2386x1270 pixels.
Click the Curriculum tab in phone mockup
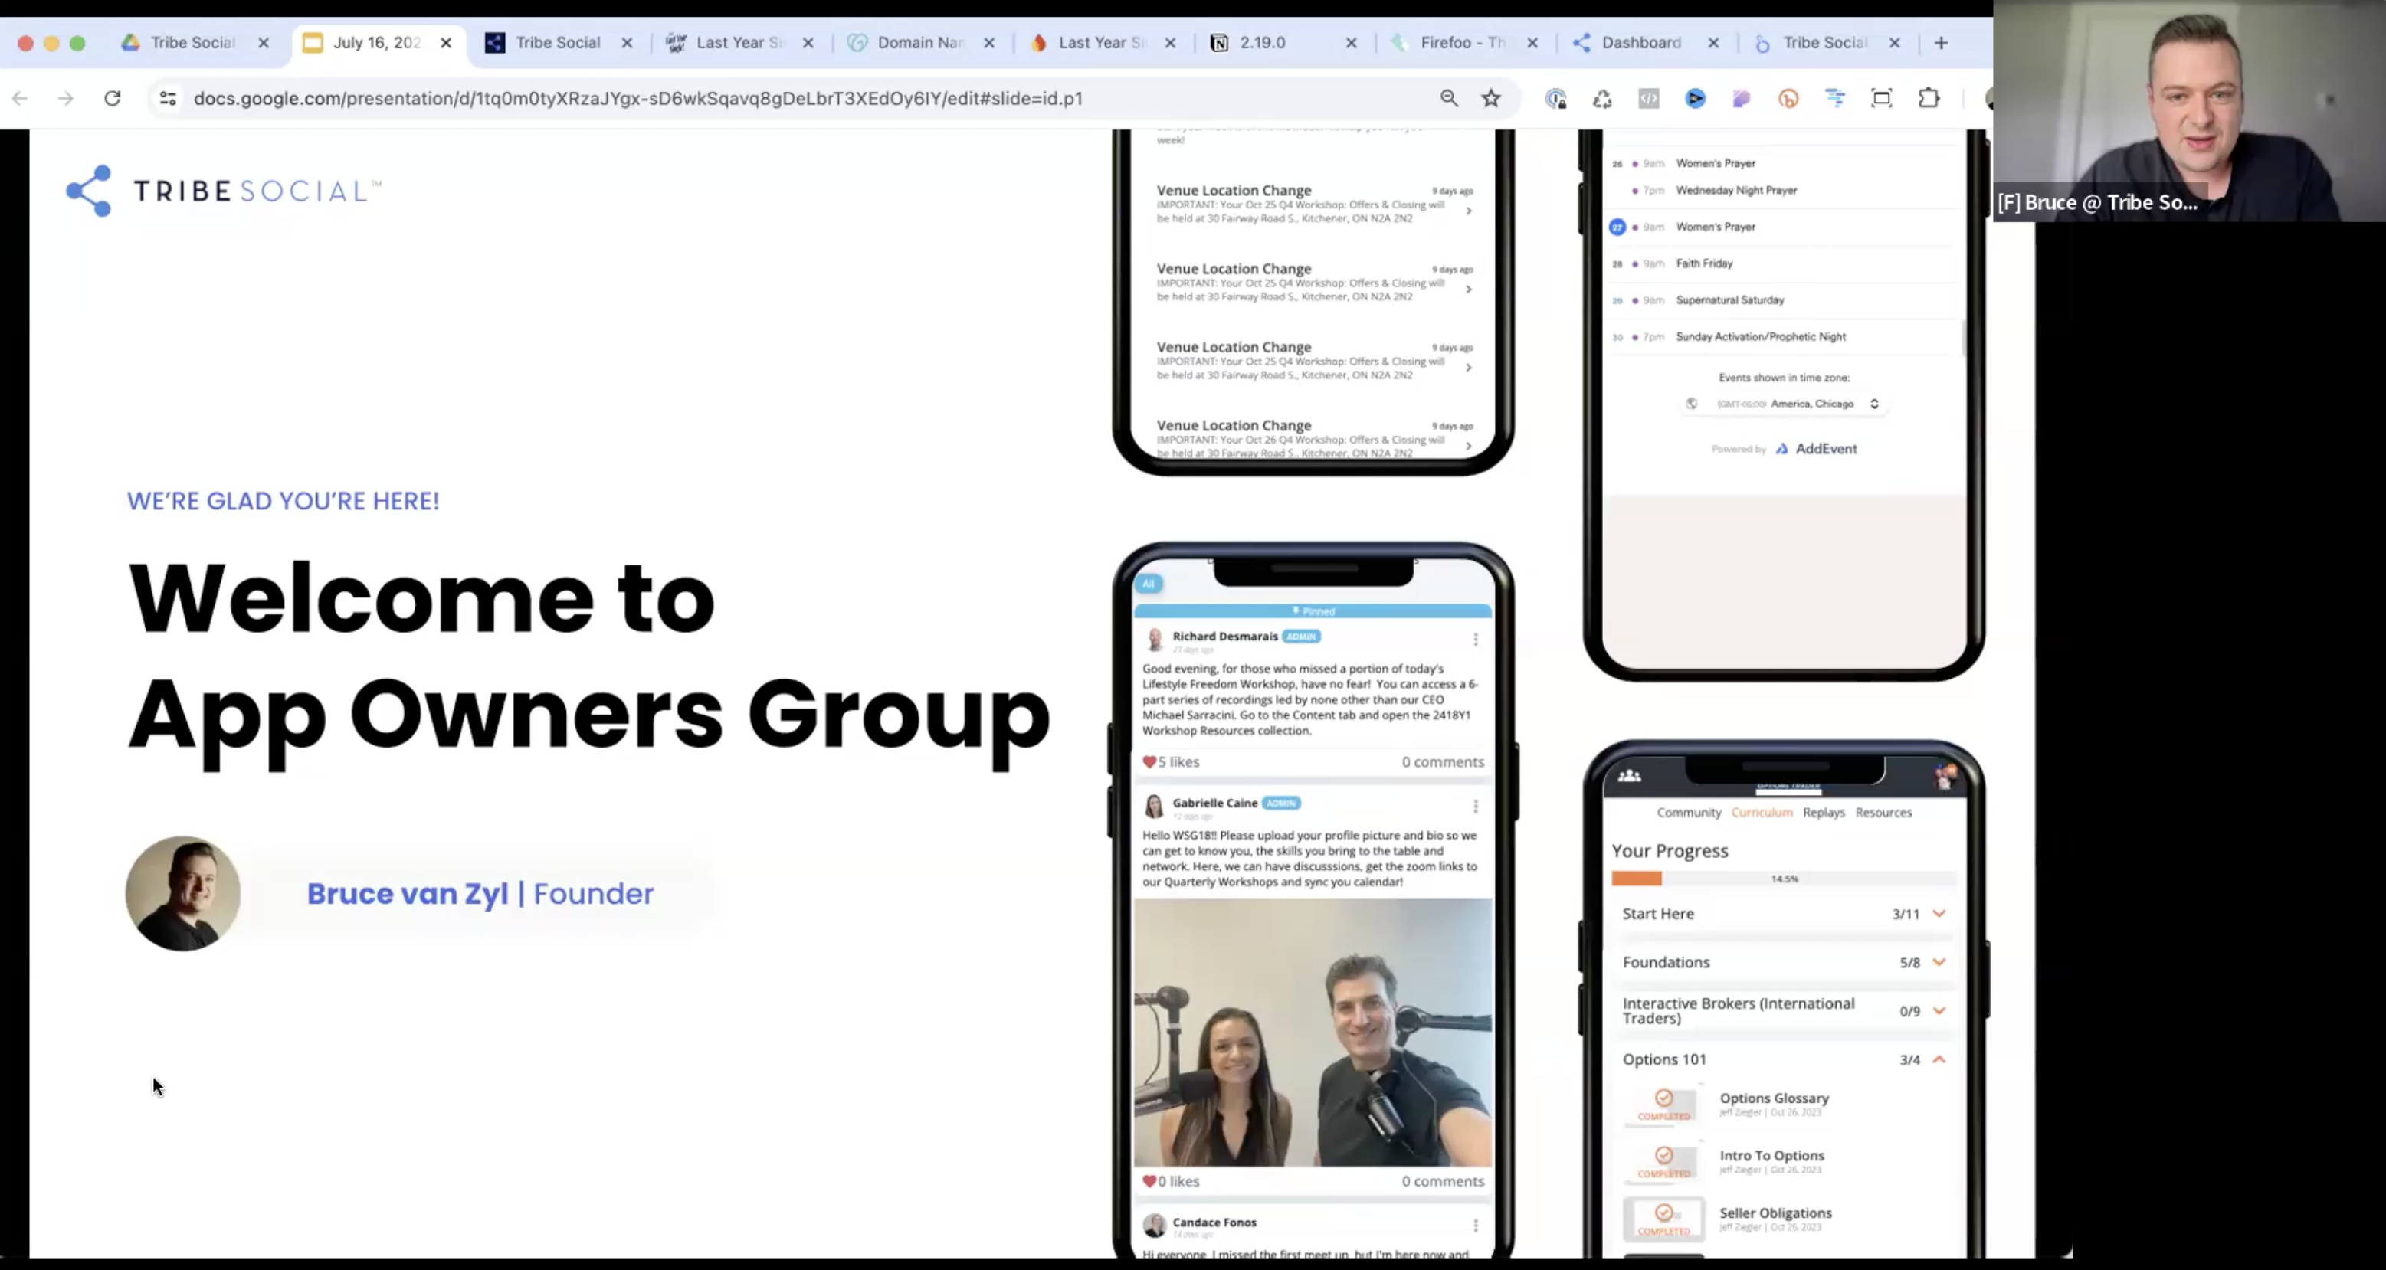(x=1761, y=813)
